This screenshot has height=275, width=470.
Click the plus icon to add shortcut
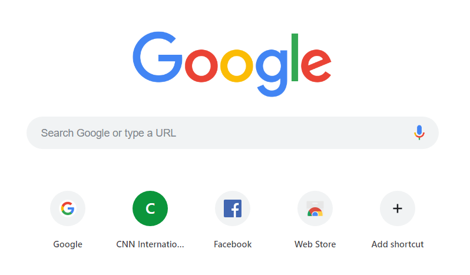(398, 208)
